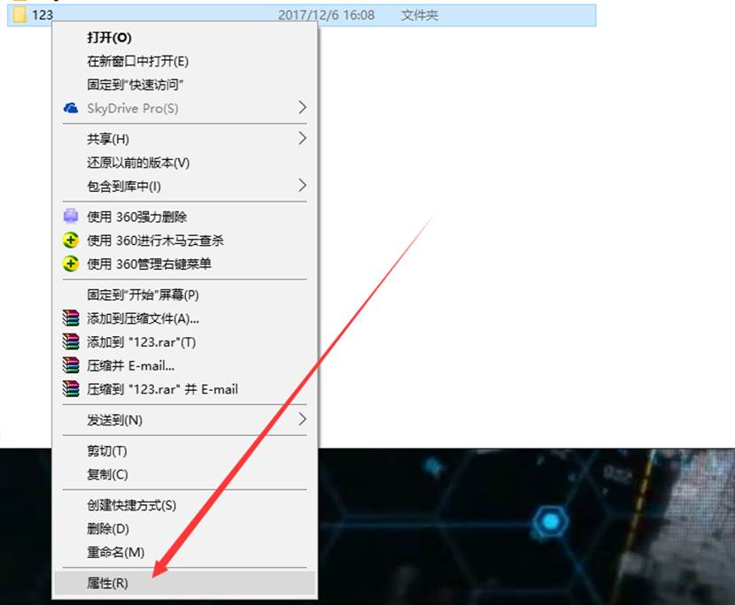Click the 压缩并 E-mail WinRAR icon
735x605 pixels.
(x=72, y=364)
